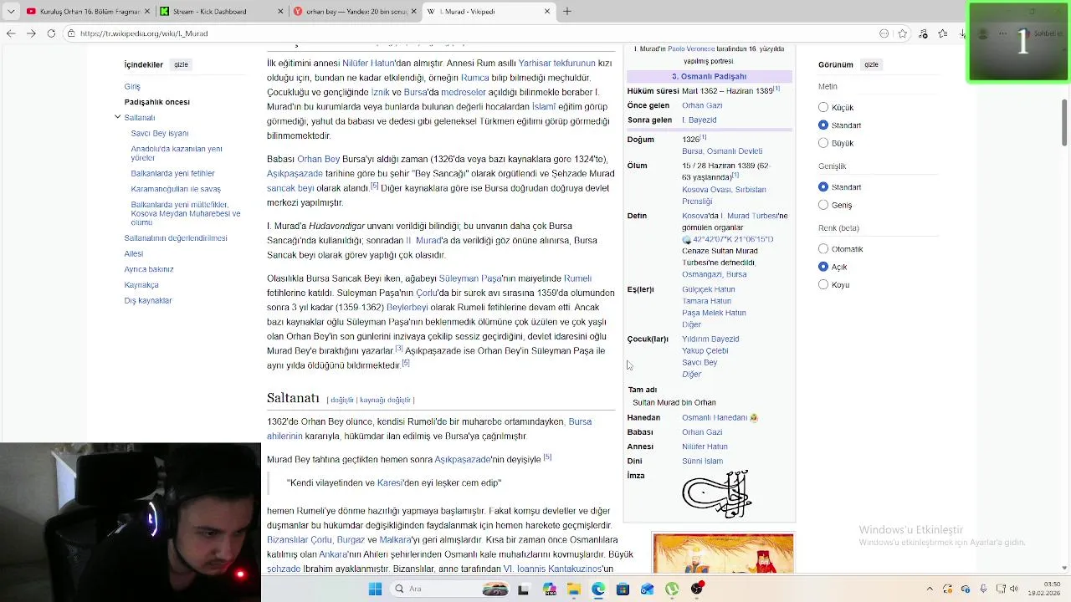This screenshot has width=1071, height=602.
Task: Open the Osmanlı Hanedanı emblem icon
Action: (754, 417)
